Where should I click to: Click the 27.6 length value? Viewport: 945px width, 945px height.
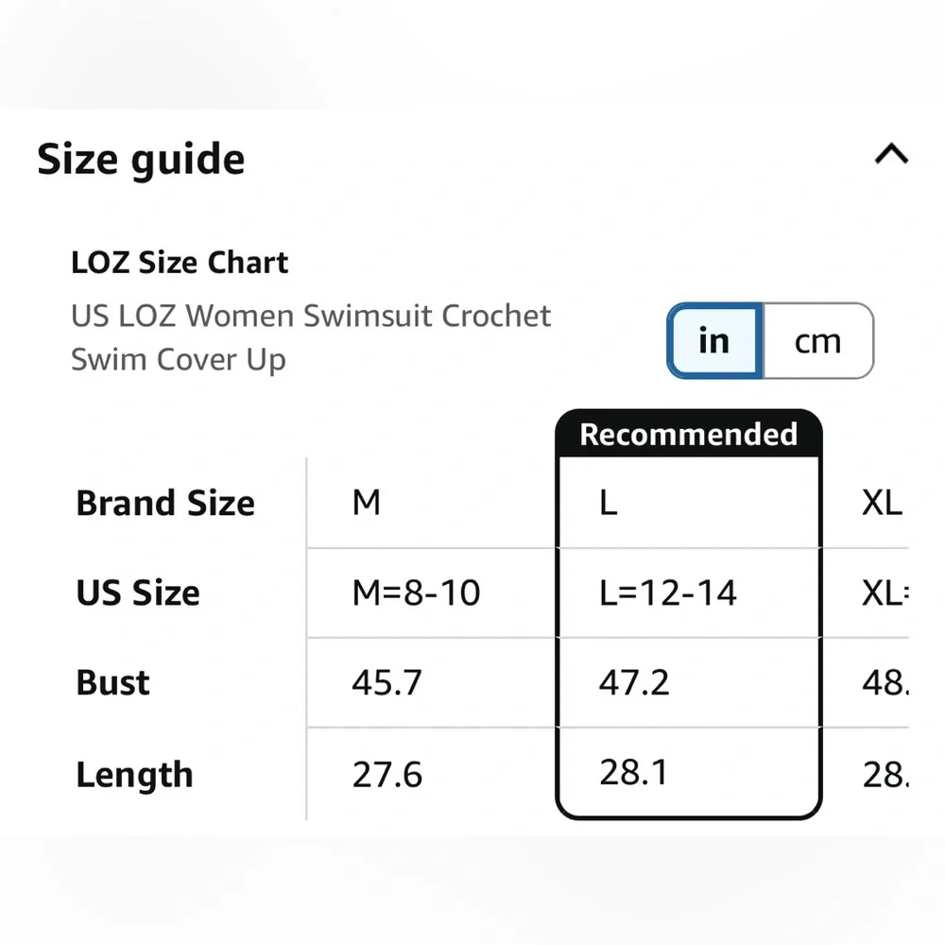pyautogui.click(x=387, y=775)
